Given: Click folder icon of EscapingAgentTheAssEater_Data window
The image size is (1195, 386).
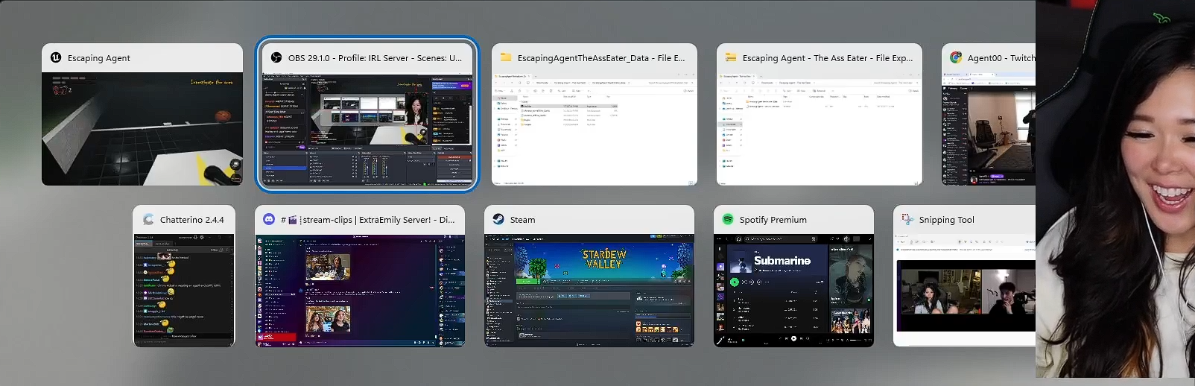Looking at the screenshot, I should point(506,57).
